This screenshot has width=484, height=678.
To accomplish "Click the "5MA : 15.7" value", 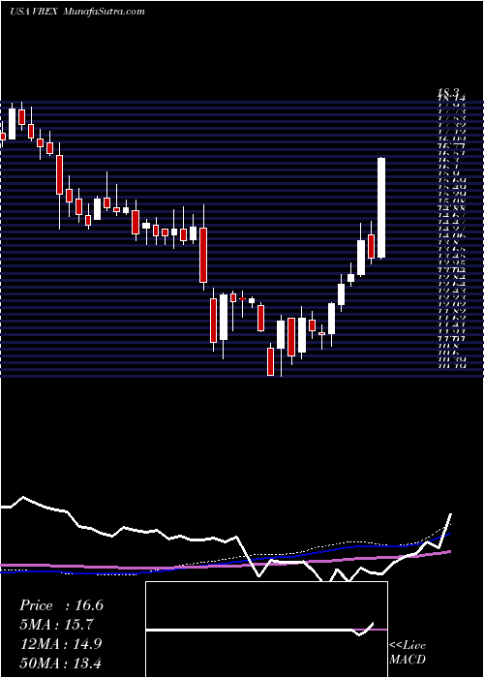I will click(57, 625).
